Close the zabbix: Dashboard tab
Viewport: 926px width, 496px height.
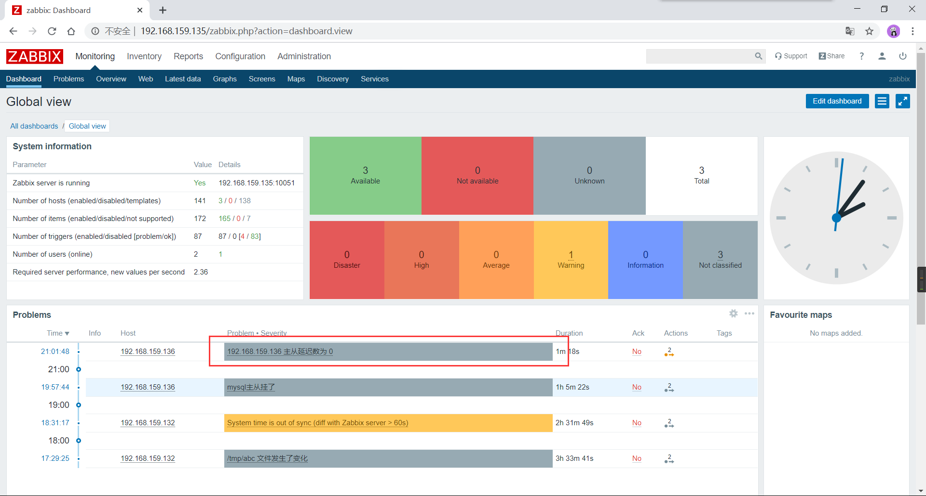tap(140, 10)
